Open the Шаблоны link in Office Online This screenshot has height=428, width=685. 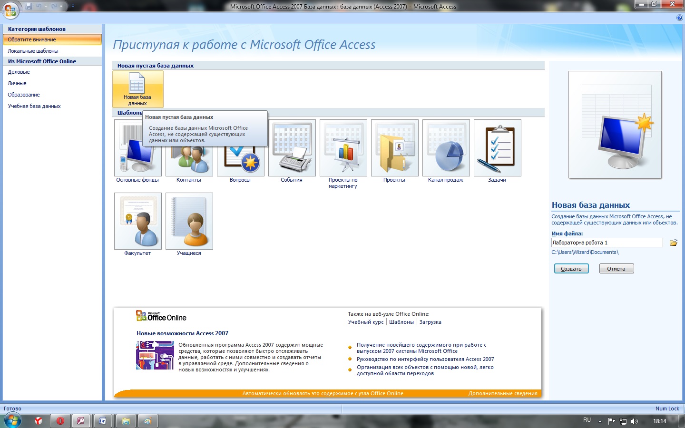401,322
